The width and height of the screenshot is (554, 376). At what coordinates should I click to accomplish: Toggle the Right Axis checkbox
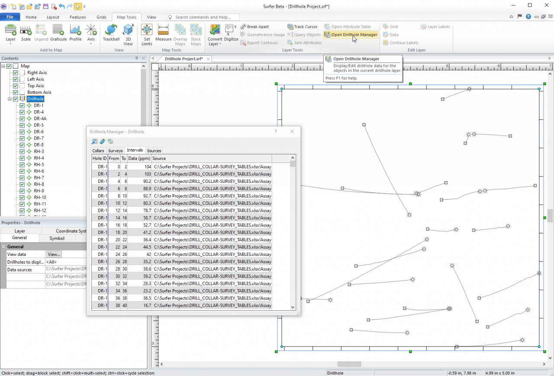[16, 73]
